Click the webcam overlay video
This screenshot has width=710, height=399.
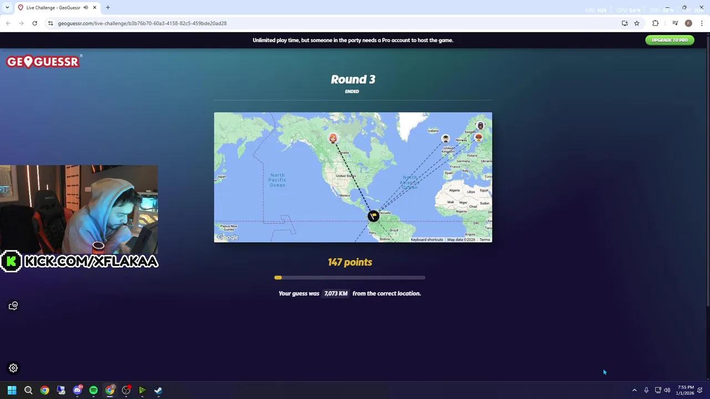click(79, 209)
